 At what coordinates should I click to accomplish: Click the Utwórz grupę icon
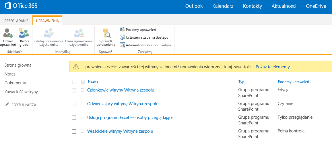(x=24, y=33)
